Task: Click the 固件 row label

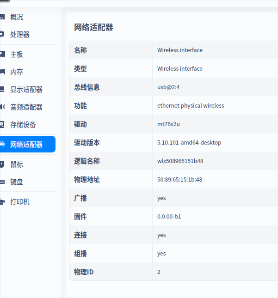Action: pyautogui.click(x=80, y=217)
